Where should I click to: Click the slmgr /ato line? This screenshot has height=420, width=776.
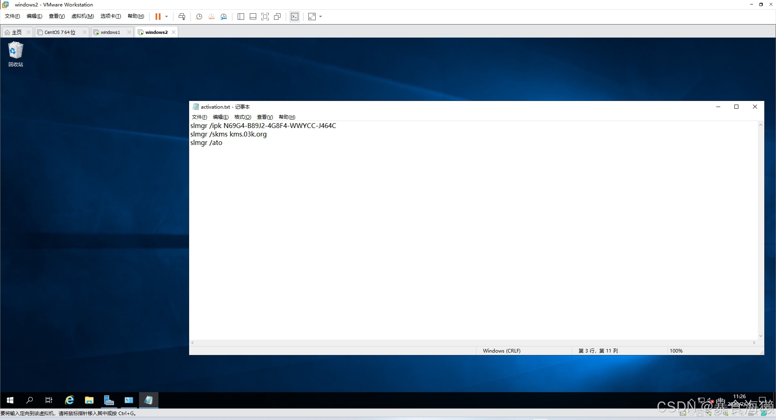[206, 143]
